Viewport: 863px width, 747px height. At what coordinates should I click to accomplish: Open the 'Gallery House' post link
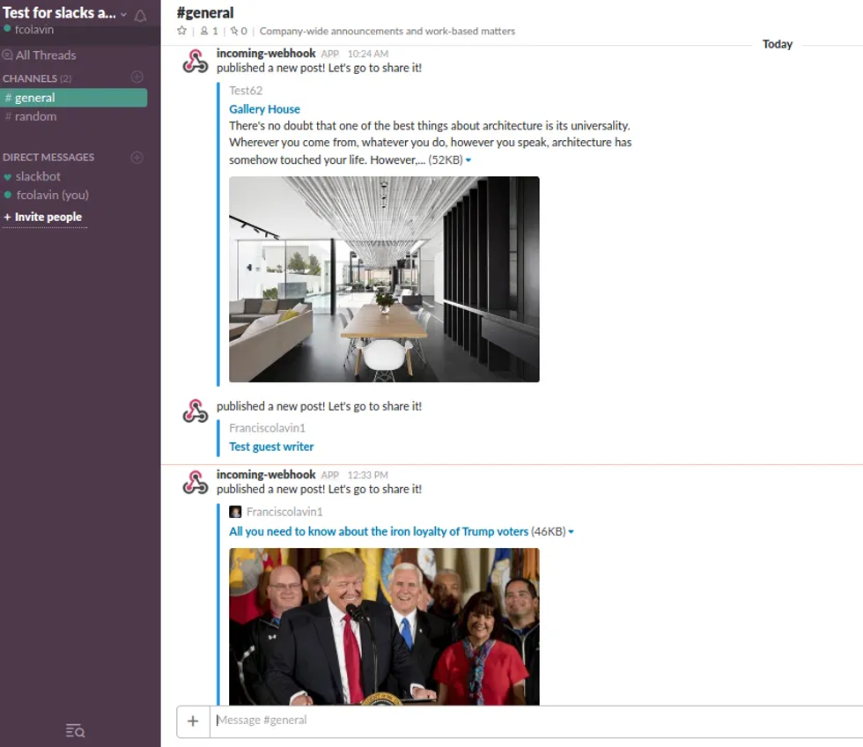pyautogui.click(x=264, y=109)
